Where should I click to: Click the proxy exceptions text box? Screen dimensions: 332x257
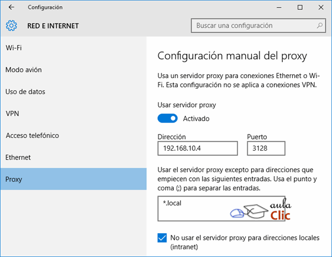[221, 209]
